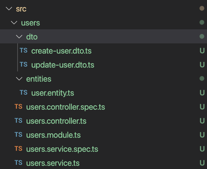Click the git status dot on users folder
Image resolution: width=207 pixels, height=169 pixels.
click(x=202, y=22)
